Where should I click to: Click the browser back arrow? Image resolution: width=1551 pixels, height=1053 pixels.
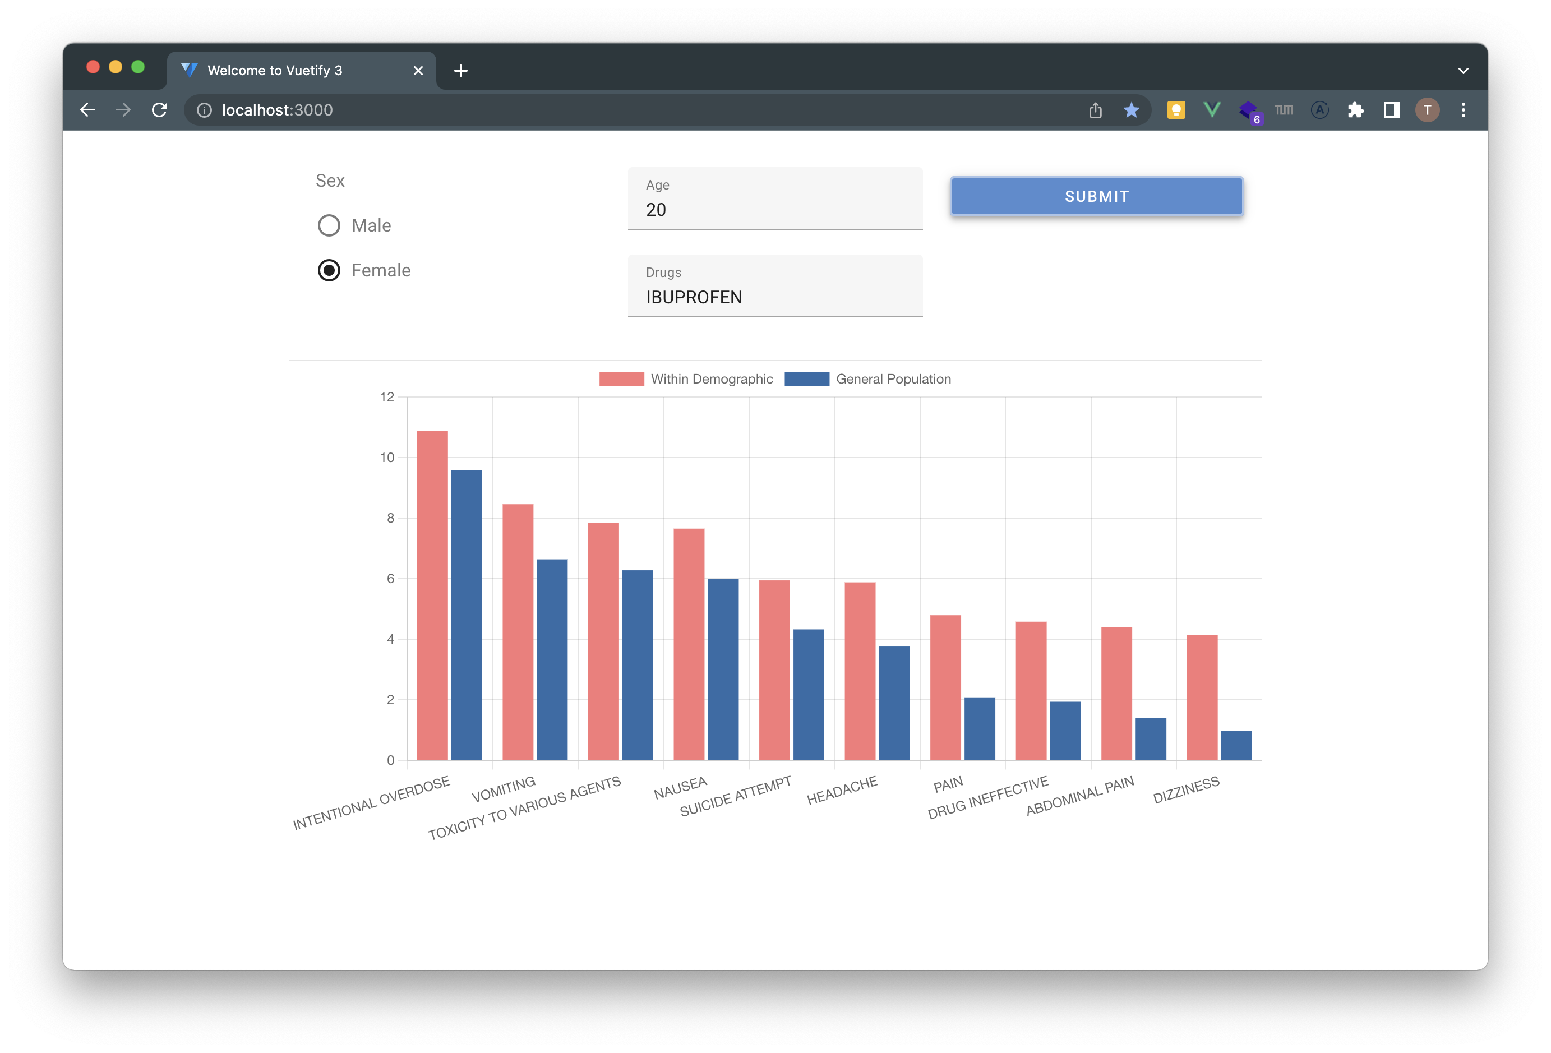(x=87, y=110)
